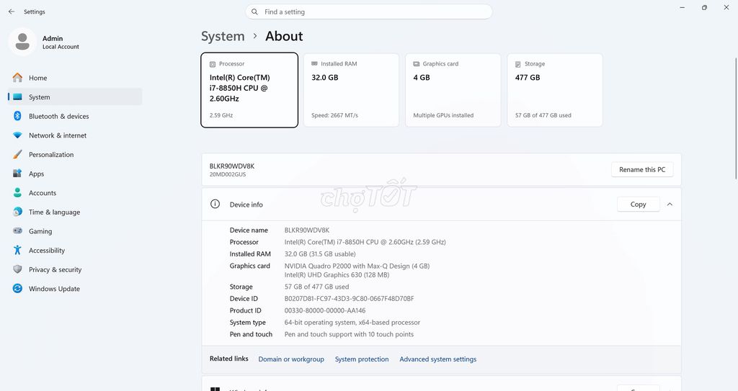
Task: Open Time & language settings
Action: point(75,212)
